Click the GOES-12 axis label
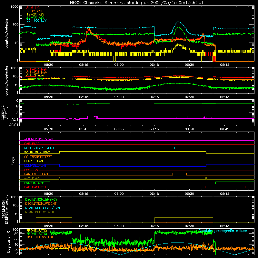258x258 pixels. point(4,113)
